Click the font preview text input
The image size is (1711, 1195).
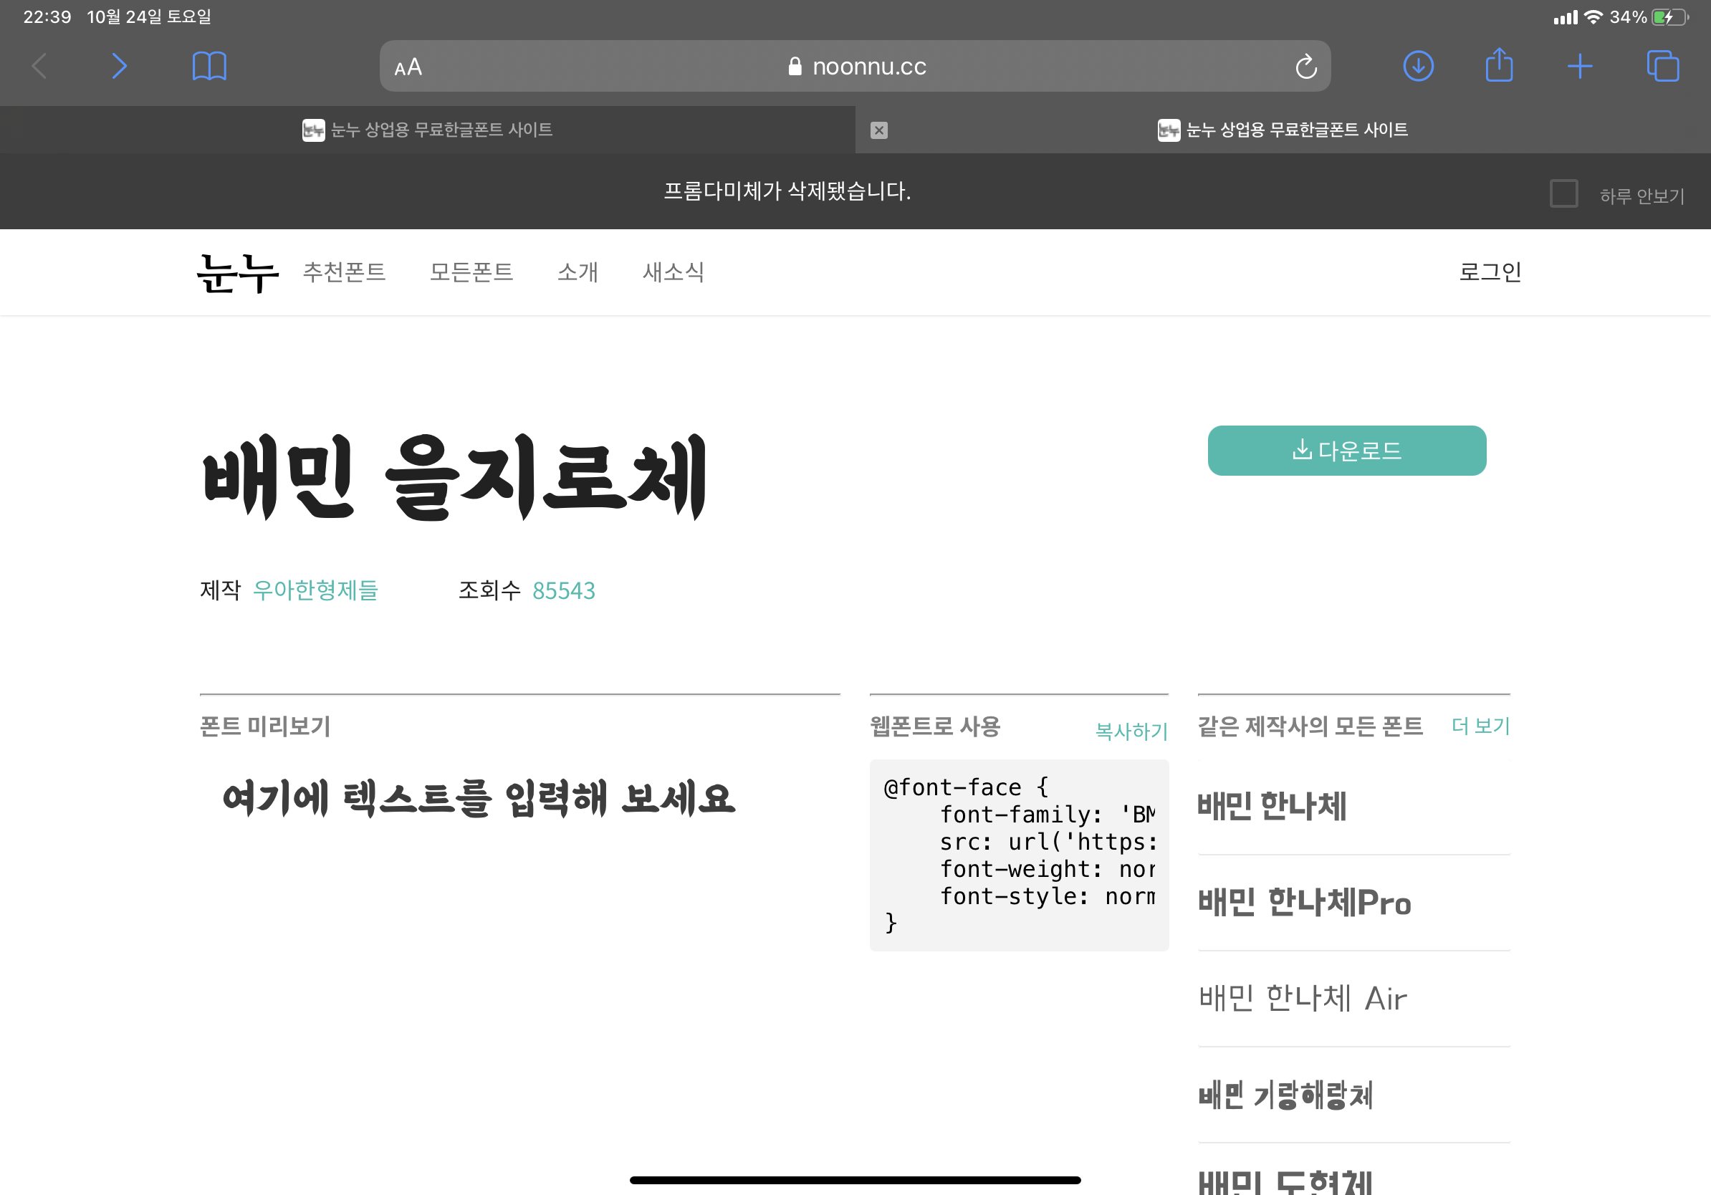click(479, 799)
